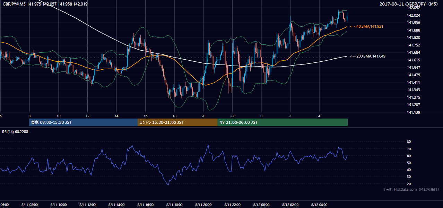
Task: Select the London 15:30-21:00 JST session bar
Action: (x=177, y=122)
